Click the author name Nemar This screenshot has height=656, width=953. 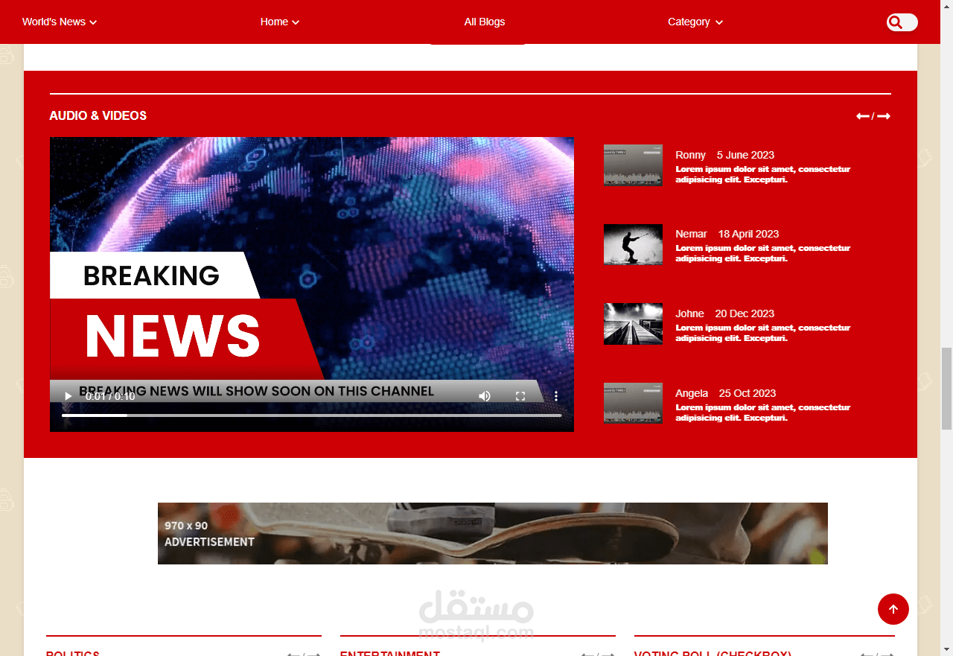[x=691, y=234]
